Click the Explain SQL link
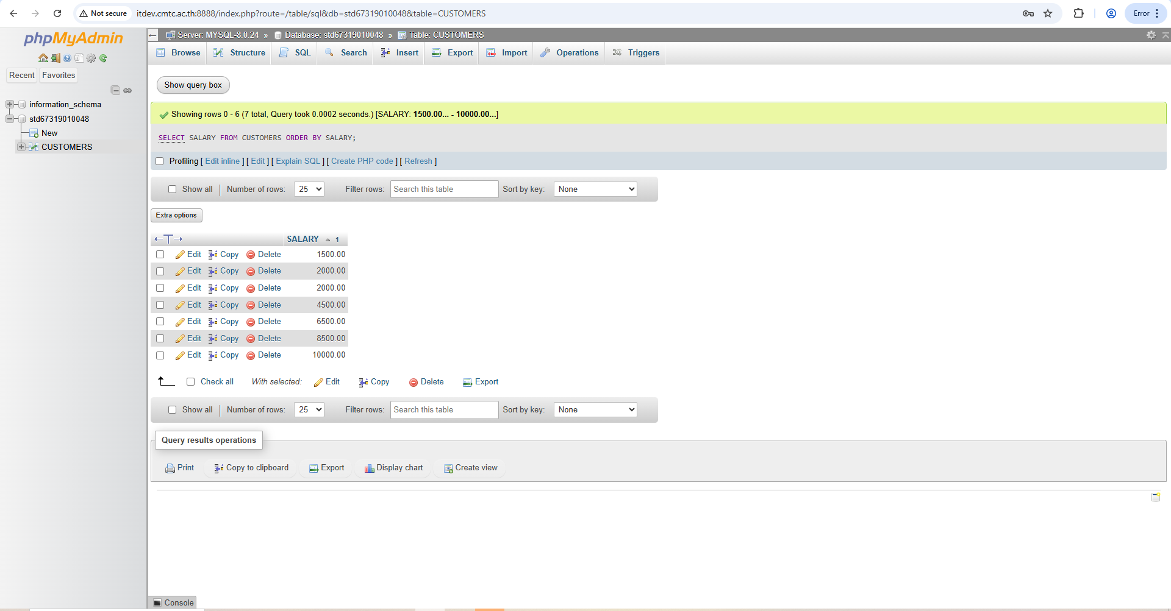The image size is (1171, 611). pyautogui.click(x=298, y=161)
